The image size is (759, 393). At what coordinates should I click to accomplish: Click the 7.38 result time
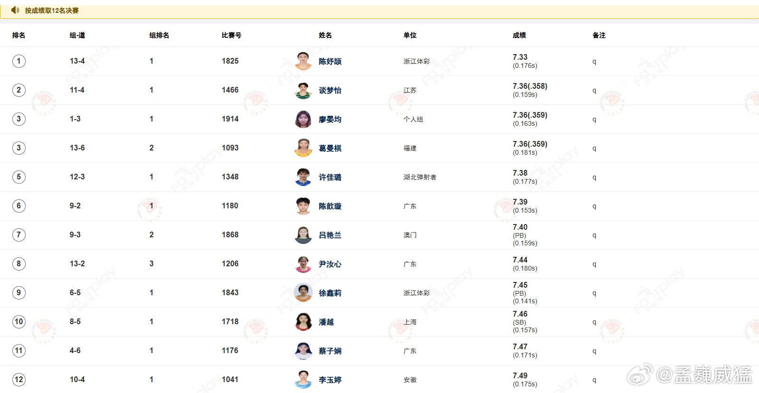click(x=520, y=173)
